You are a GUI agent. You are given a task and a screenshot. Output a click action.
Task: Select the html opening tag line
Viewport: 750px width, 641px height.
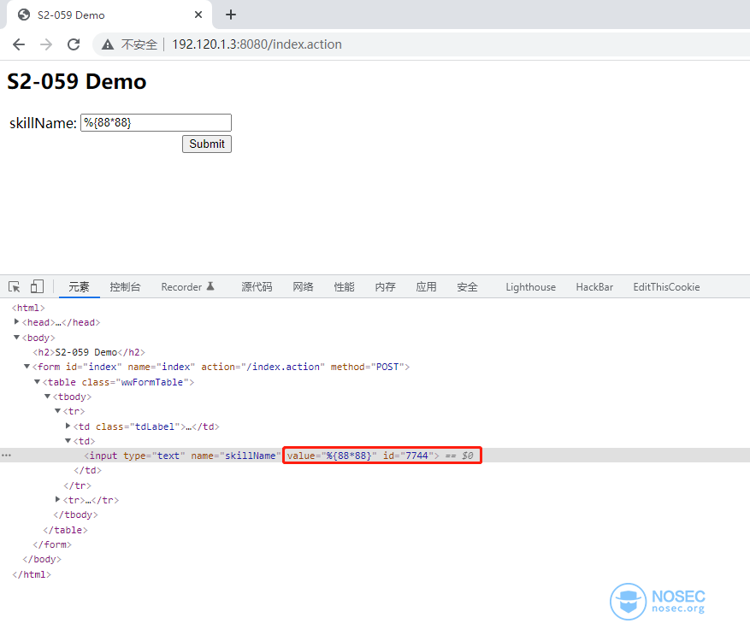(x=28, y=308)
